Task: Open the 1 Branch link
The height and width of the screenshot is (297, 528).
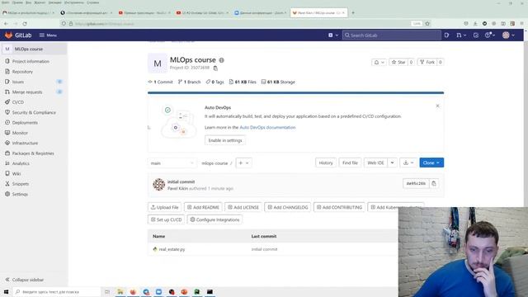Action: [x=189, y=82]
